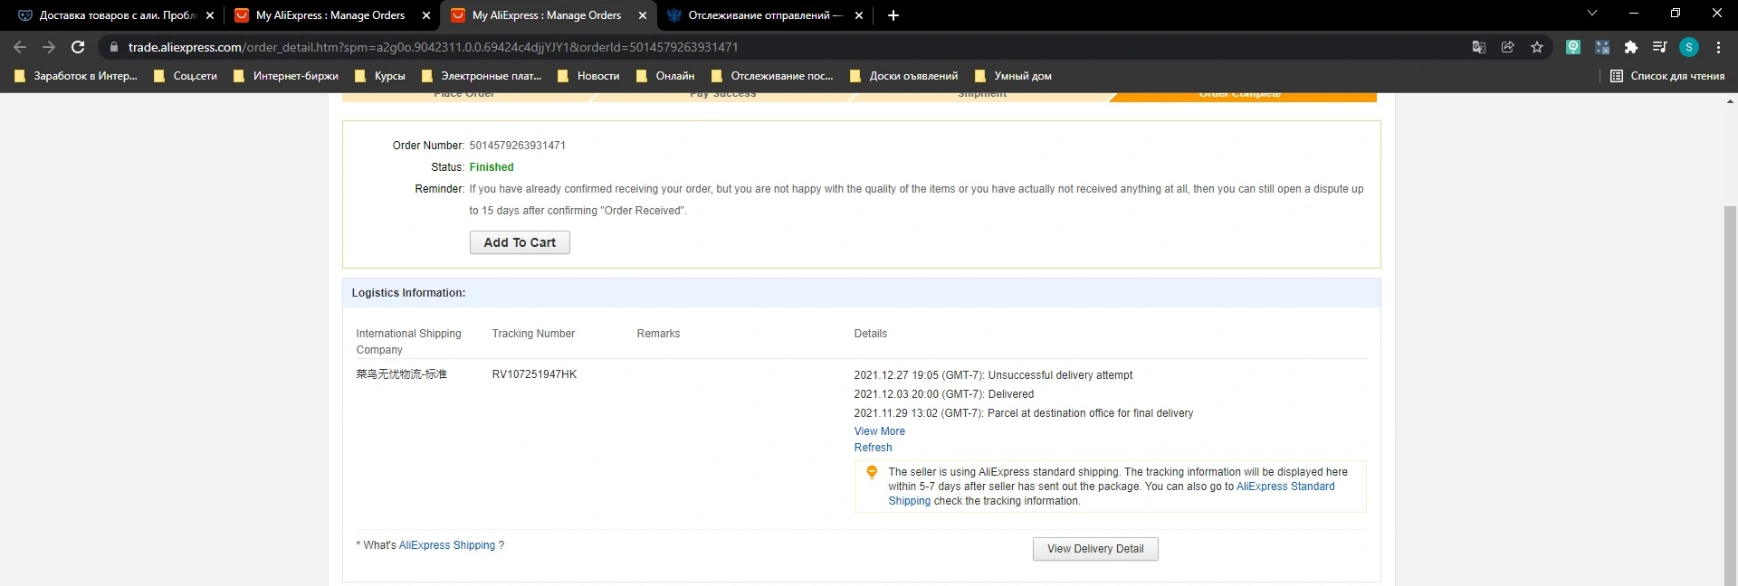Open the profile avatar labeled S

coord(1689,47)
